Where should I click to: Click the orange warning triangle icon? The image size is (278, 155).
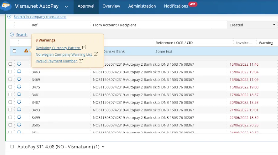[26, 51]
